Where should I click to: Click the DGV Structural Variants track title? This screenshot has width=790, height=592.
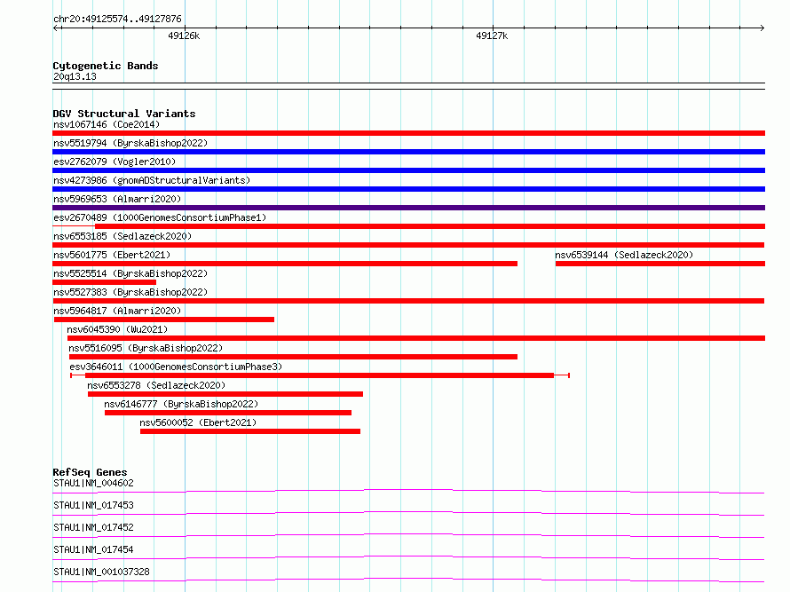click(124, 114)
